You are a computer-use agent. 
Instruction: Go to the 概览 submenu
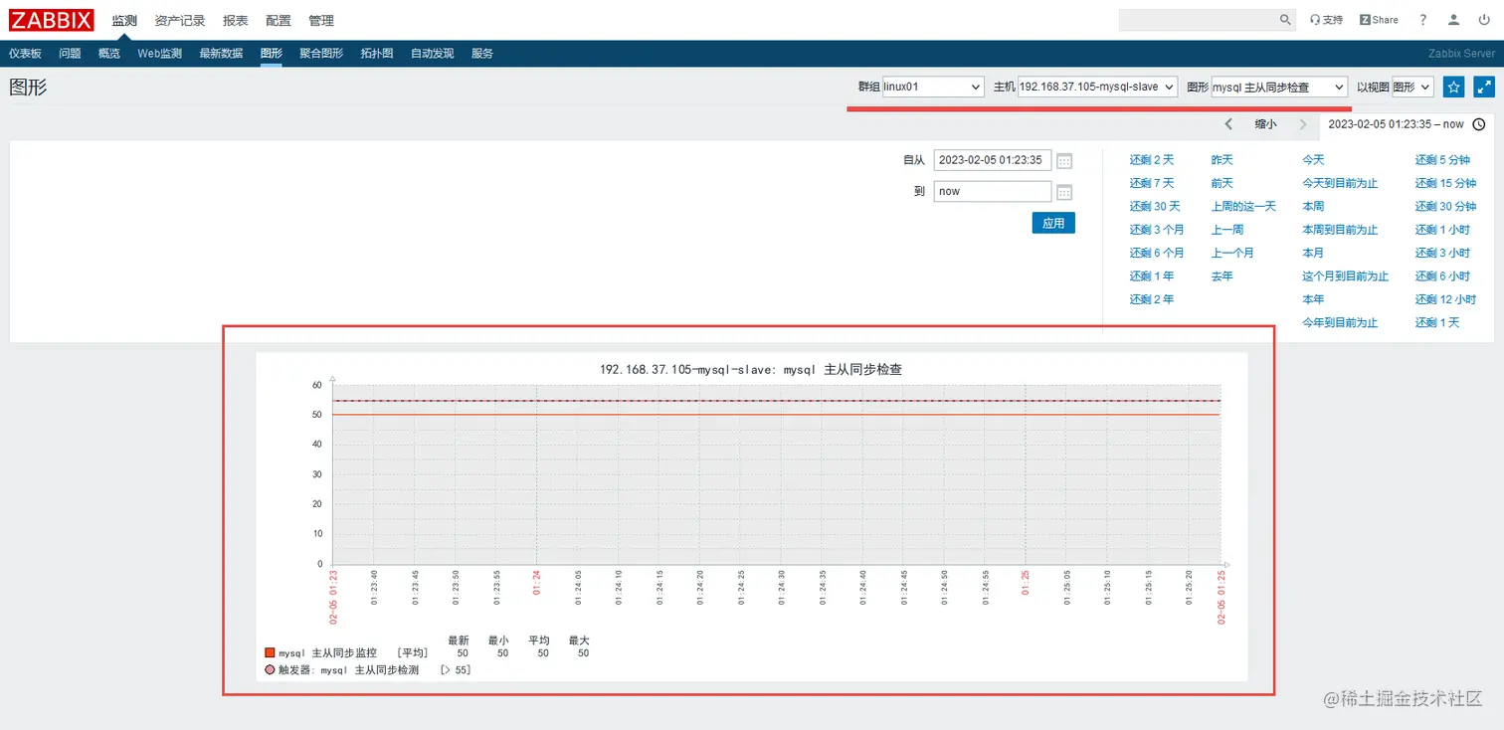click(x=109, y=54)
